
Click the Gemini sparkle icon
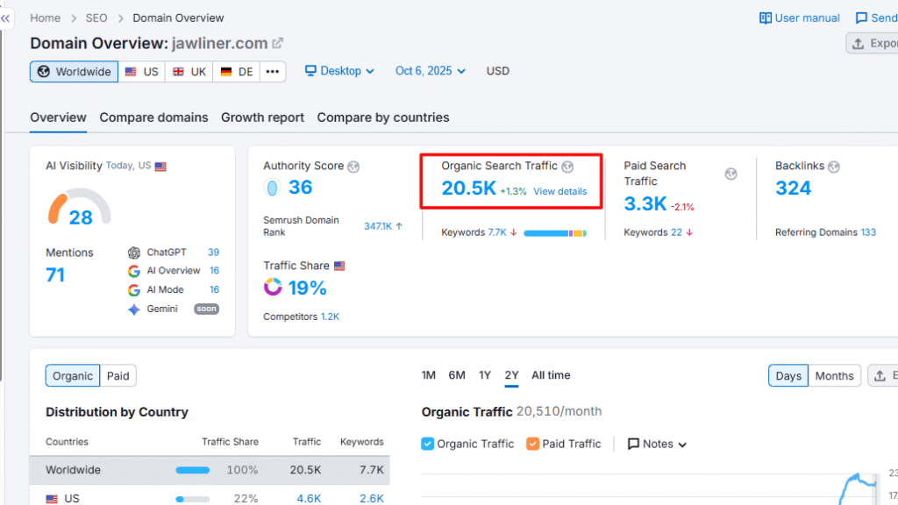(x=134, y=309)
